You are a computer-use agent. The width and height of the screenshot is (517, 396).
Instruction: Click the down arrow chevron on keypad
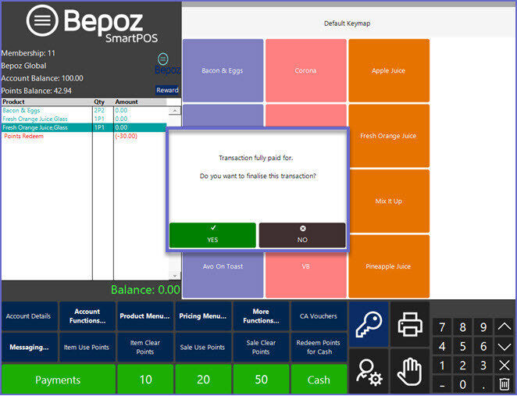505,346
